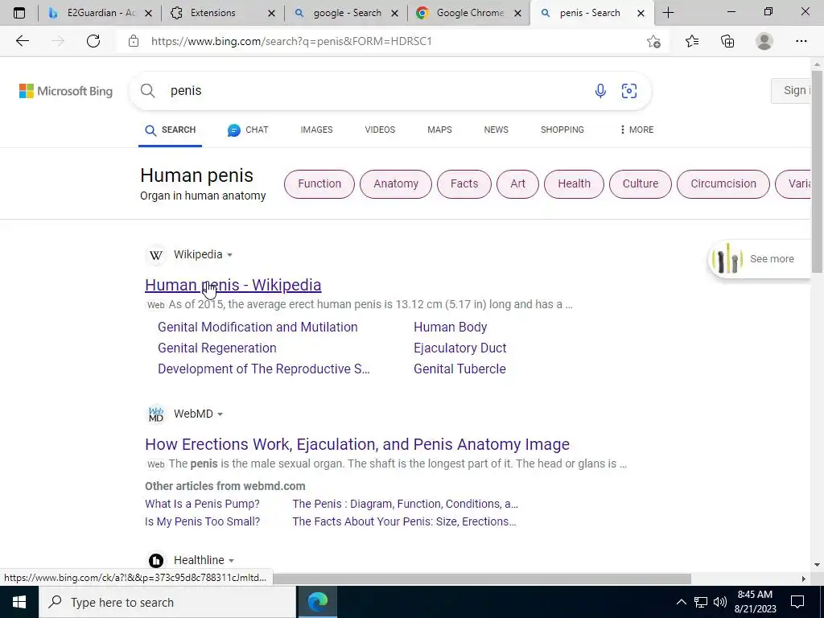Select the Anatomy topic chip
Image resolution: width=824 pixels, height=618 pixels.
[x=396, y=184]
